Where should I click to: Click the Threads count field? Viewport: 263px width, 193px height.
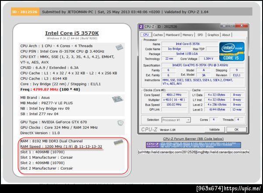tap(238, 120)
